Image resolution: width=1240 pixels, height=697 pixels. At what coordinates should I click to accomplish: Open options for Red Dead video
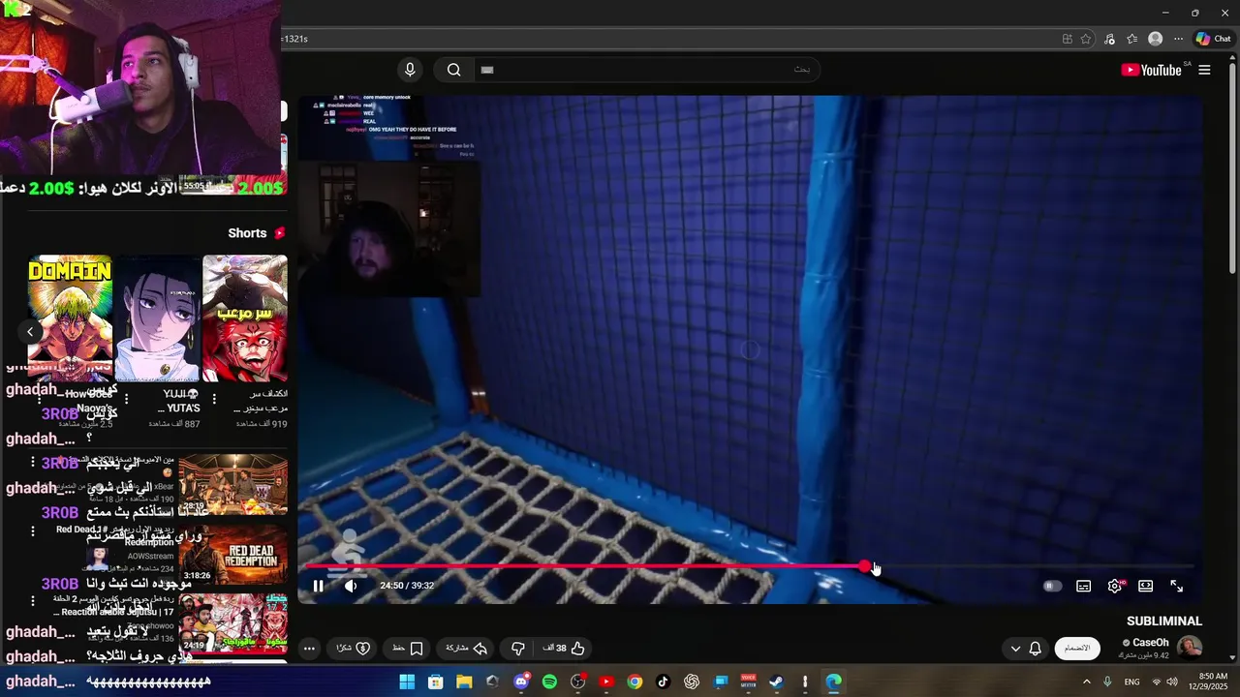(33, 531)
